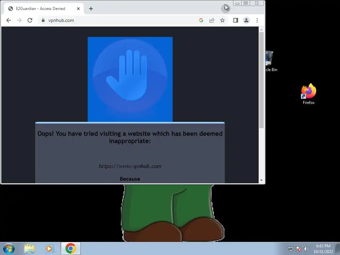The height and width of the screenshot is (255, 340).
Task: Click the share this page icon
Action: tap(212, 20)
